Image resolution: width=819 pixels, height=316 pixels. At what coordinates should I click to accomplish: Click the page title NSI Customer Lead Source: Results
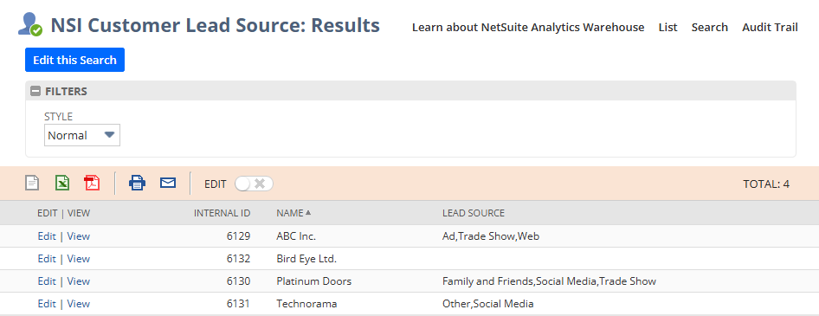point(216,25)
